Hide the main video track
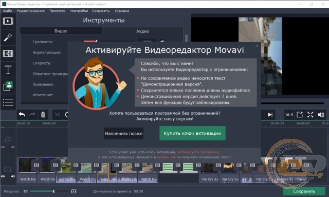The width and height of the screenshot is (329, 197). pyautogui.click(x=3, y=176)
